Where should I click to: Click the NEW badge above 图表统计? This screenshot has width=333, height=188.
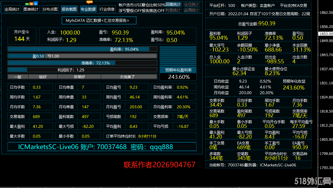coord(31,4)
